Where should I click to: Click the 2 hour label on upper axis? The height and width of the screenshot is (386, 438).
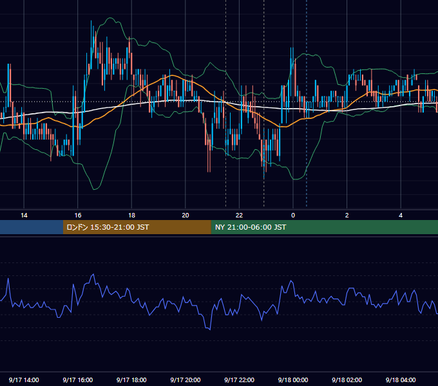click(347, 216)
